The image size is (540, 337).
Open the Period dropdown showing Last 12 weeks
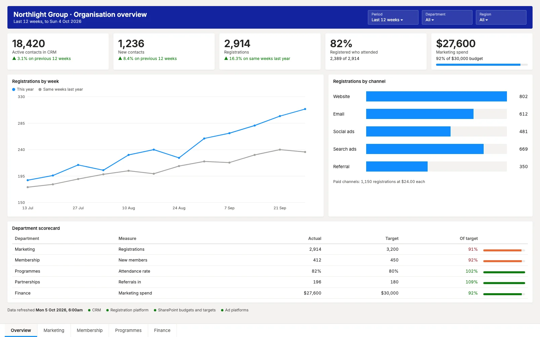(393, 17)
